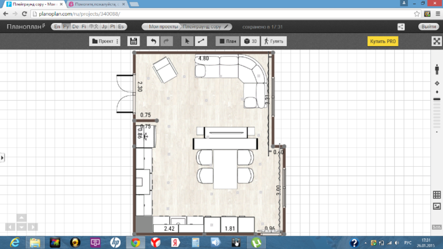Select the pointer selection tool

click(x=187, y=41)
